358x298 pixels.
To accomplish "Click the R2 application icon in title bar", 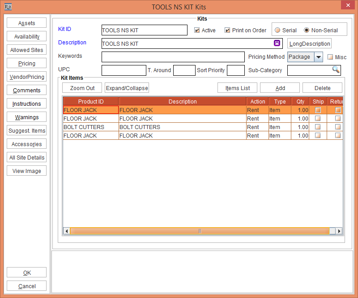I will [8, 7].
